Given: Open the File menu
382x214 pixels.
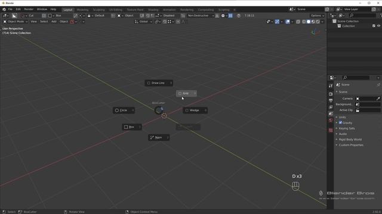Looking at the screenshot, I should [x=10, y=10].
